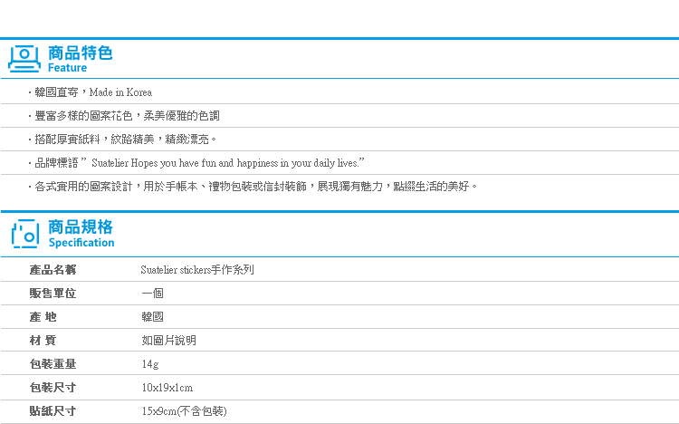The height and width of the screenshot is (424, 679).
Task: Click the 產品名稱 row label
Action: (53, 270)
